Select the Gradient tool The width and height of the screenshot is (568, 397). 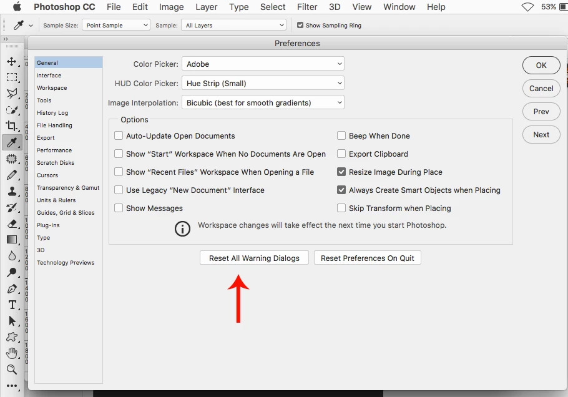pos(12,240)
